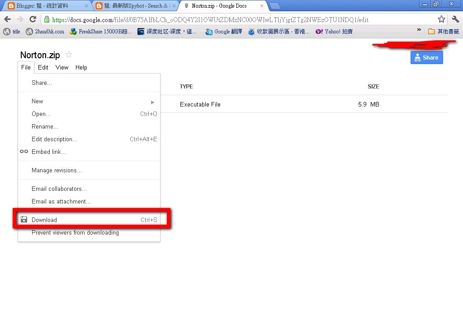
Task: Choose Share... from the File menu
Action: 89,83
